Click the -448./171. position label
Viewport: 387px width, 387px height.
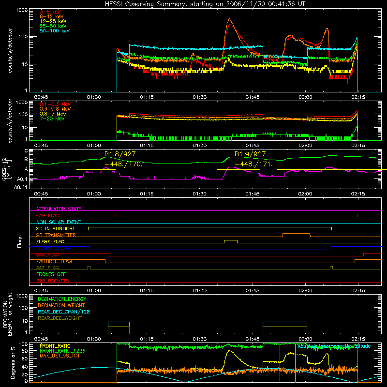253,164
